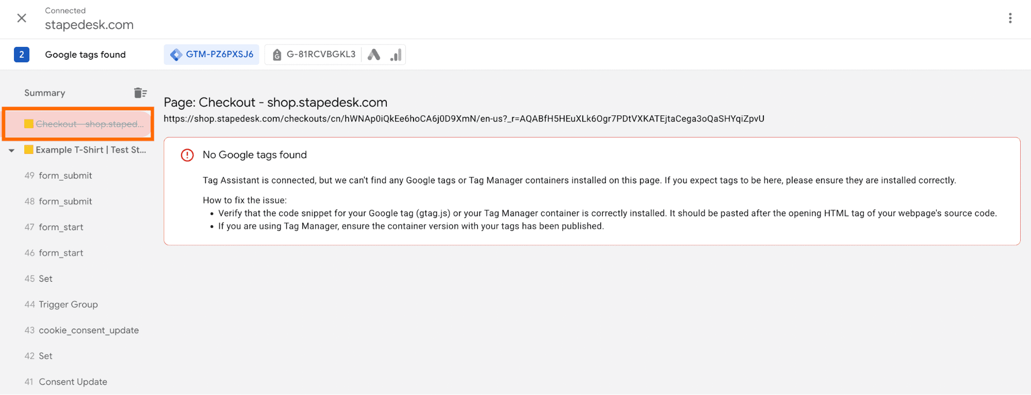Screen dimensions: 1031x395
Task: Collapse the Example T-Shirt page events
Action: (x=11, y=150)
